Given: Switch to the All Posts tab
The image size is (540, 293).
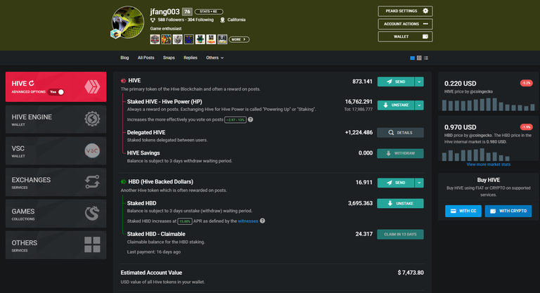Looking at the screenshot, I should coord(146,58).
